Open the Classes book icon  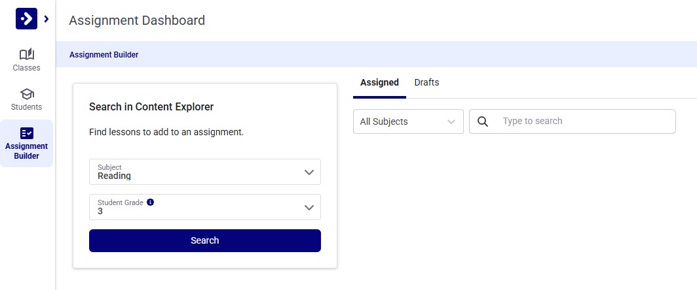(x=27, y=54)
